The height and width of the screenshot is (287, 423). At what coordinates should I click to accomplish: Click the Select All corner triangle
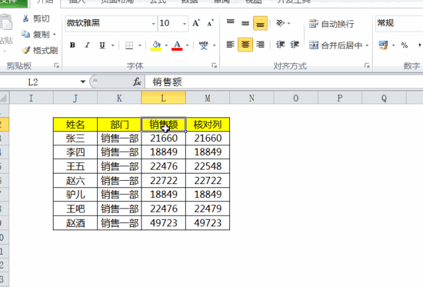4,98
